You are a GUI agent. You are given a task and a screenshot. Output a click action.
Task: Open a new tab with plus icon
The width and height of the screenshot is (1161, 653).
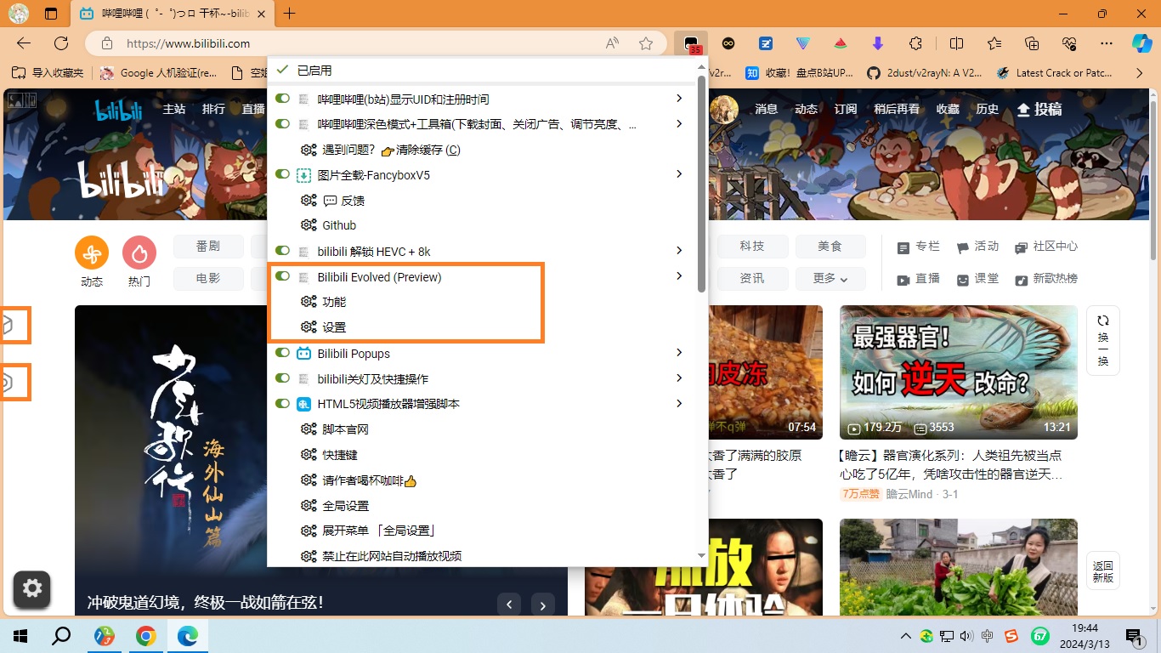[290, 14]
